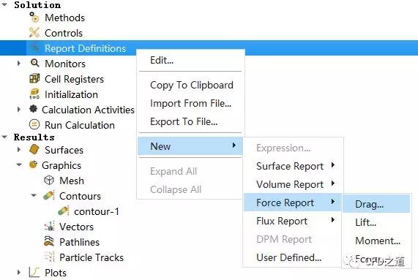Image resolution: width=418 pixels, height=280 pixels.
Task: Click the Vectors icon in Graphics
Action: 49,226
